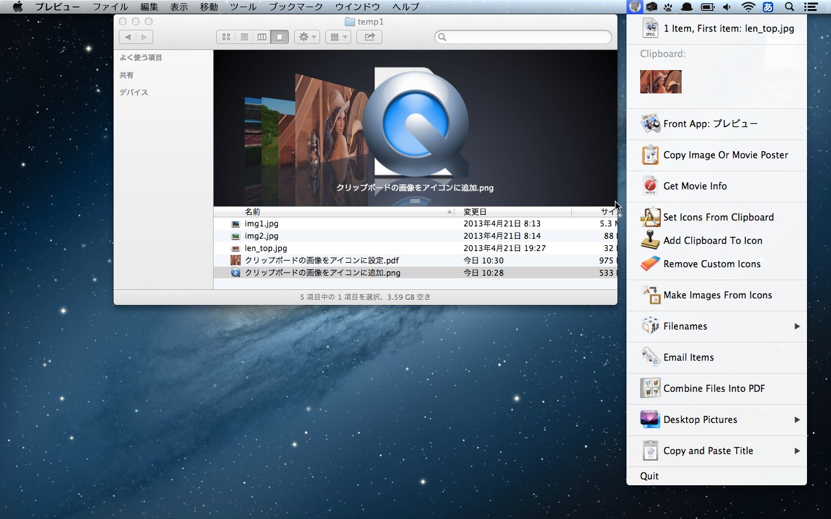Open the ブックマーク menu

click(x=295, y=7)
